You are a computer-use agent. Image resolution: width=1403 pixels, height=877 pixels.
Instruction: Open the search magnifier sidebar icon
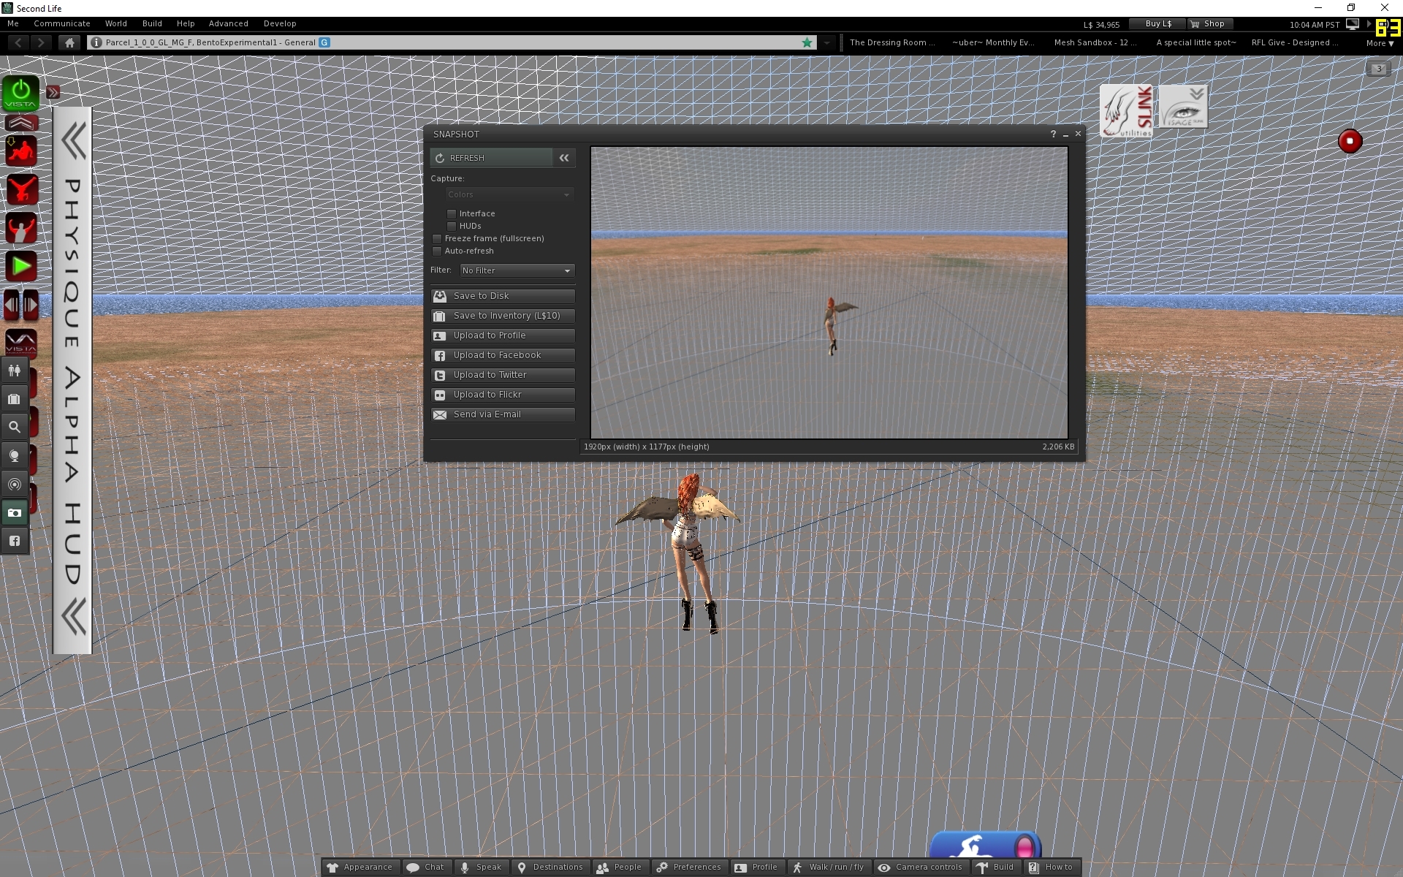coord(15,428)
